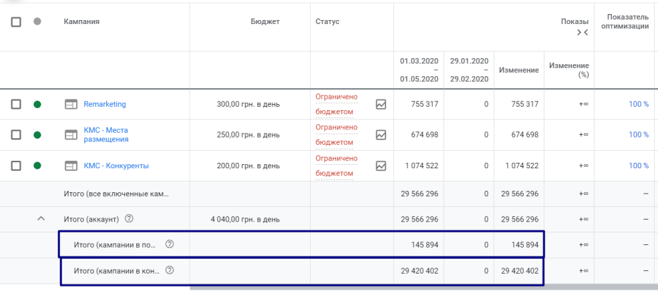Collapse the Итого (аккаунт) totals section
The width and height of the screenshot is (658, 297).
coord(41,218)
